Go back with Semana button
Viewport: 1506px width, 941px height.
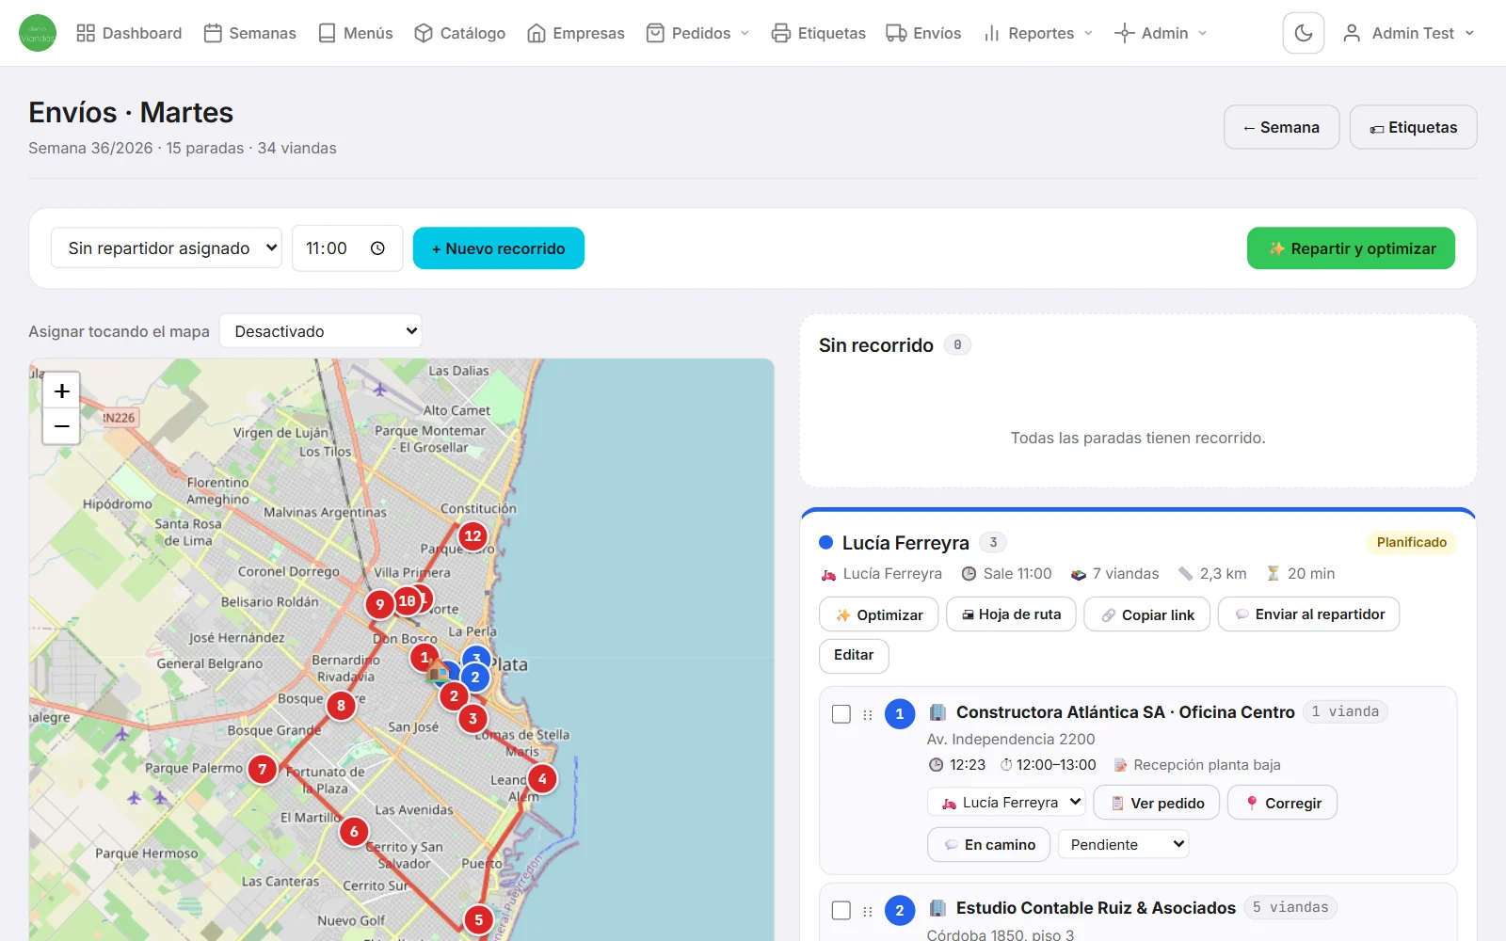[x=1281, y=127]
